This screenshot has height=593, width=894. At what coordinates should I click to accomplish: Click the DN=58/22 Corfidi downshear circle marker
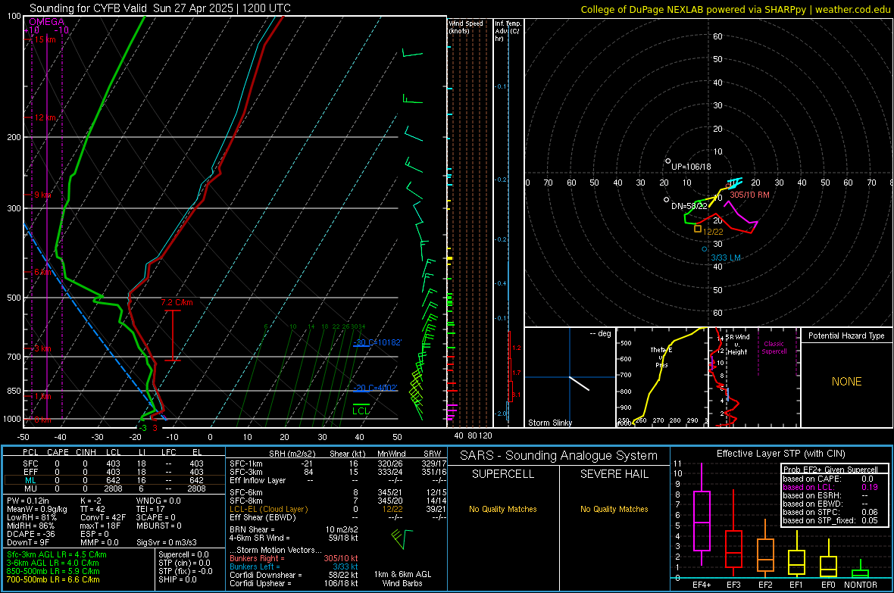tap(667, 200)
